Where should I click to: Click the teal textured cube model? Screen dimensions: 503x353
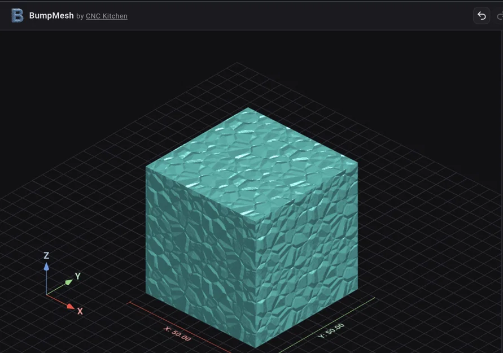[252, 228]
